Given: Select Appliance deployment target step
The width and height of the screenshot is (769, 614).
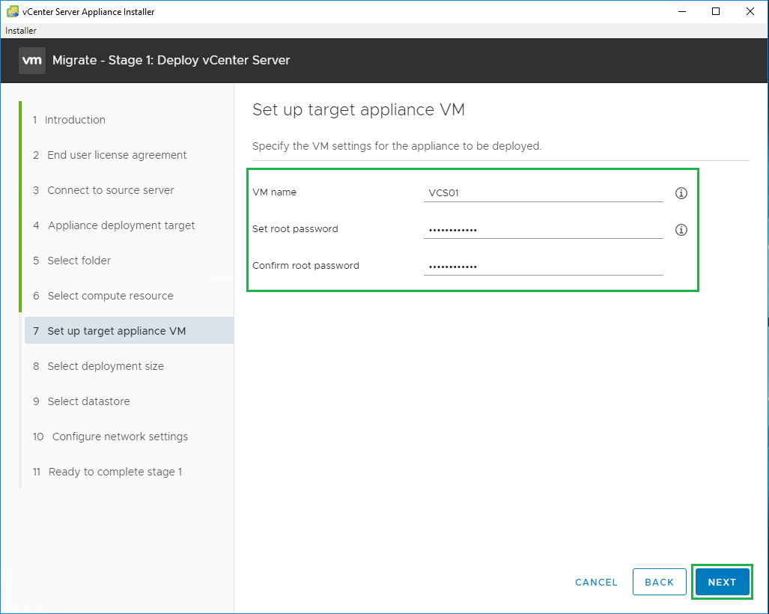Looking at the screenshot, I should [121, 225].
